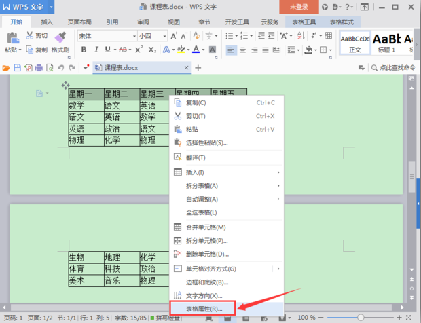The height and width of the screenshot is (323, 421).
Task: Apply center text alignment
Action: [x=242, y=50]
